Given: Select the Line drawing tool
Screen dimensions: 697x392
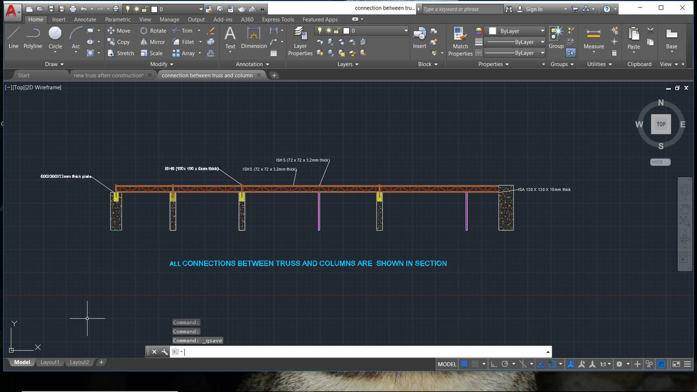Looking at the screenshot, I should 13,37.
